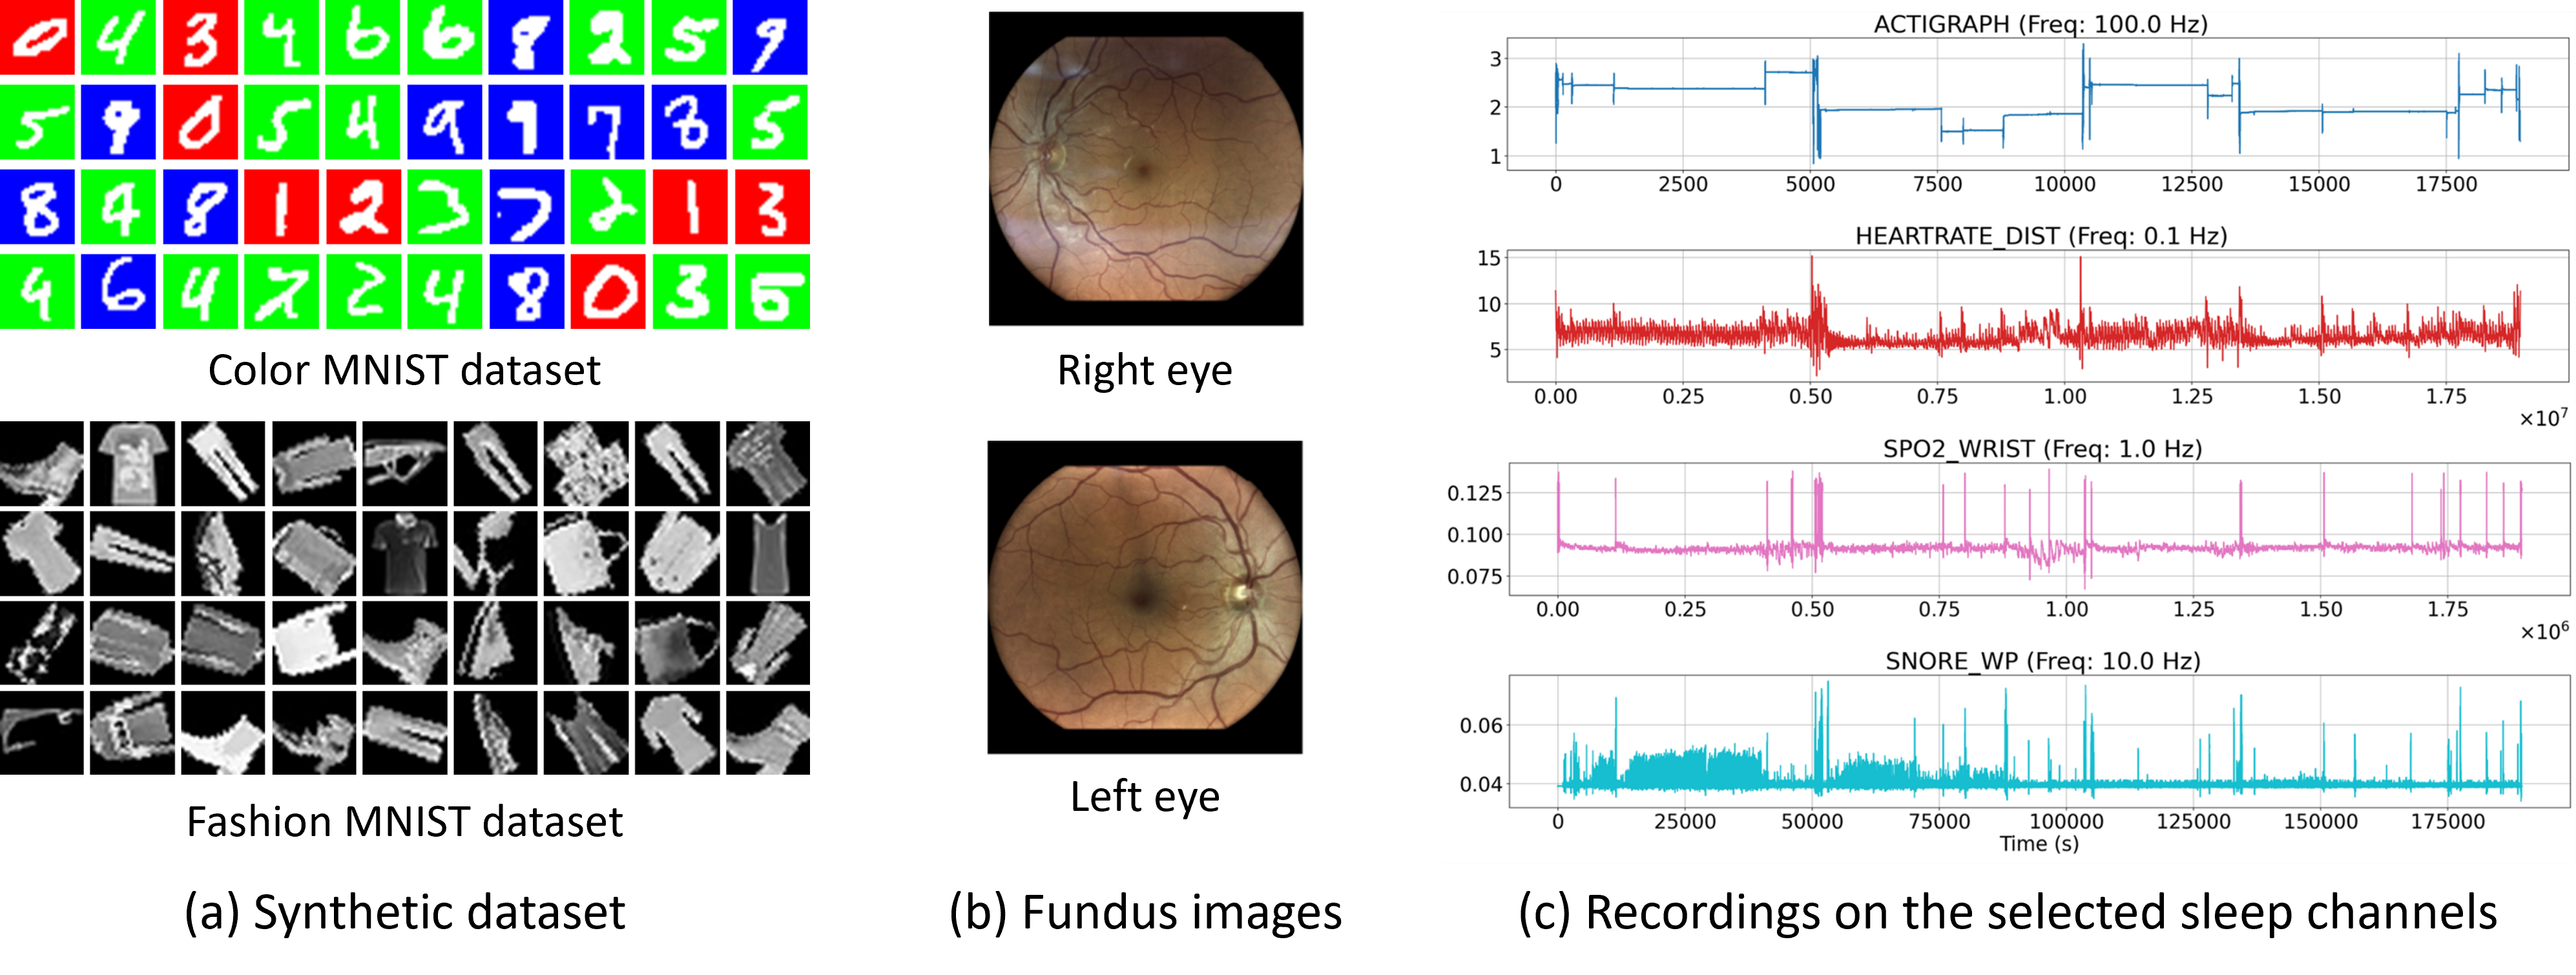The height and width of the screenshot is (975, 2576).
Task: Open the lower retinal fundus image
Action: (x=1146, y=597)
